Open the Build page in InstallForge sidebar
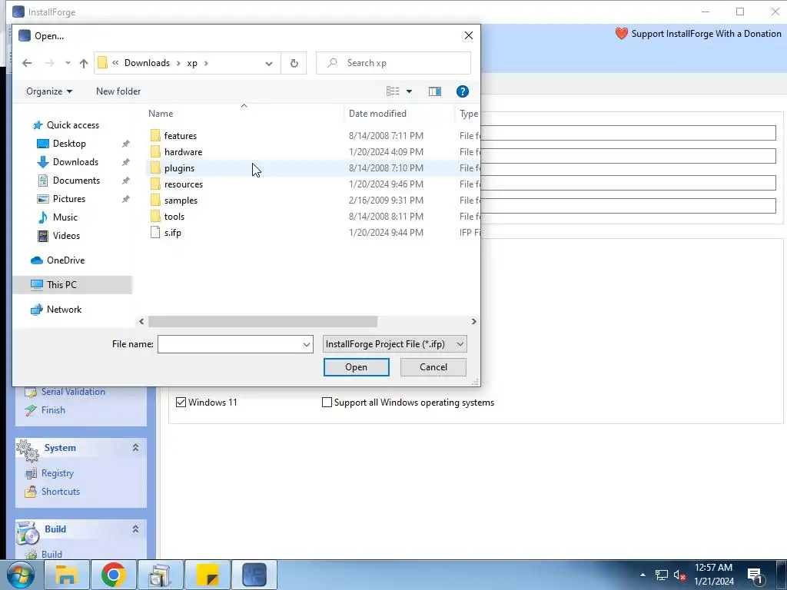 pos(51,555)
